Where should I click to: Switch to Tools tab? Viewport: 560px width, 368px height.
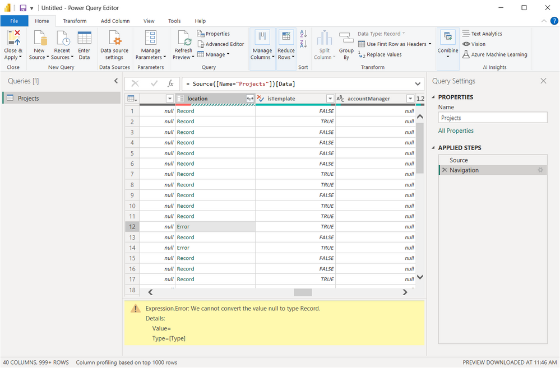[x=174, y=21]
